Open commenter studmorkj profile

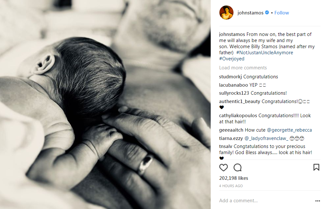tap(230, 77)
